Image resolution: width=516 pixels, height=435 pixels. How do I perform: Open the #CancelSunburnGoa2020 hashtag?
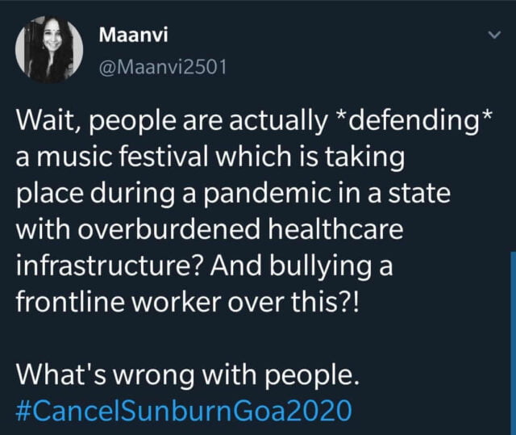tap(185, 409)
